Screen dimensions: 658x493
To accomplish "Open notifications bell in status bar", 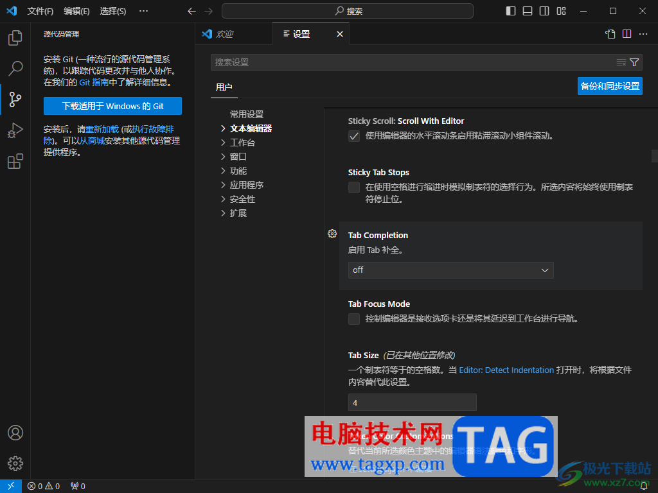I will click(644, 487).
